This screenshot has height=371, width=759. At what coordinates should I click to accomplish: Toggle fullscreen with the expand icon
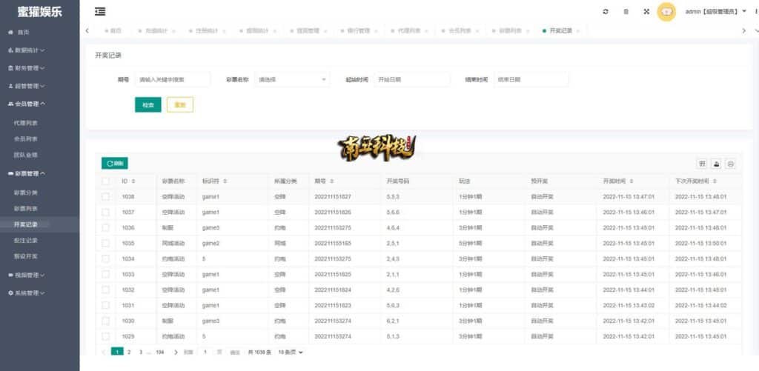pyautogui.click(x=646, y=12)
